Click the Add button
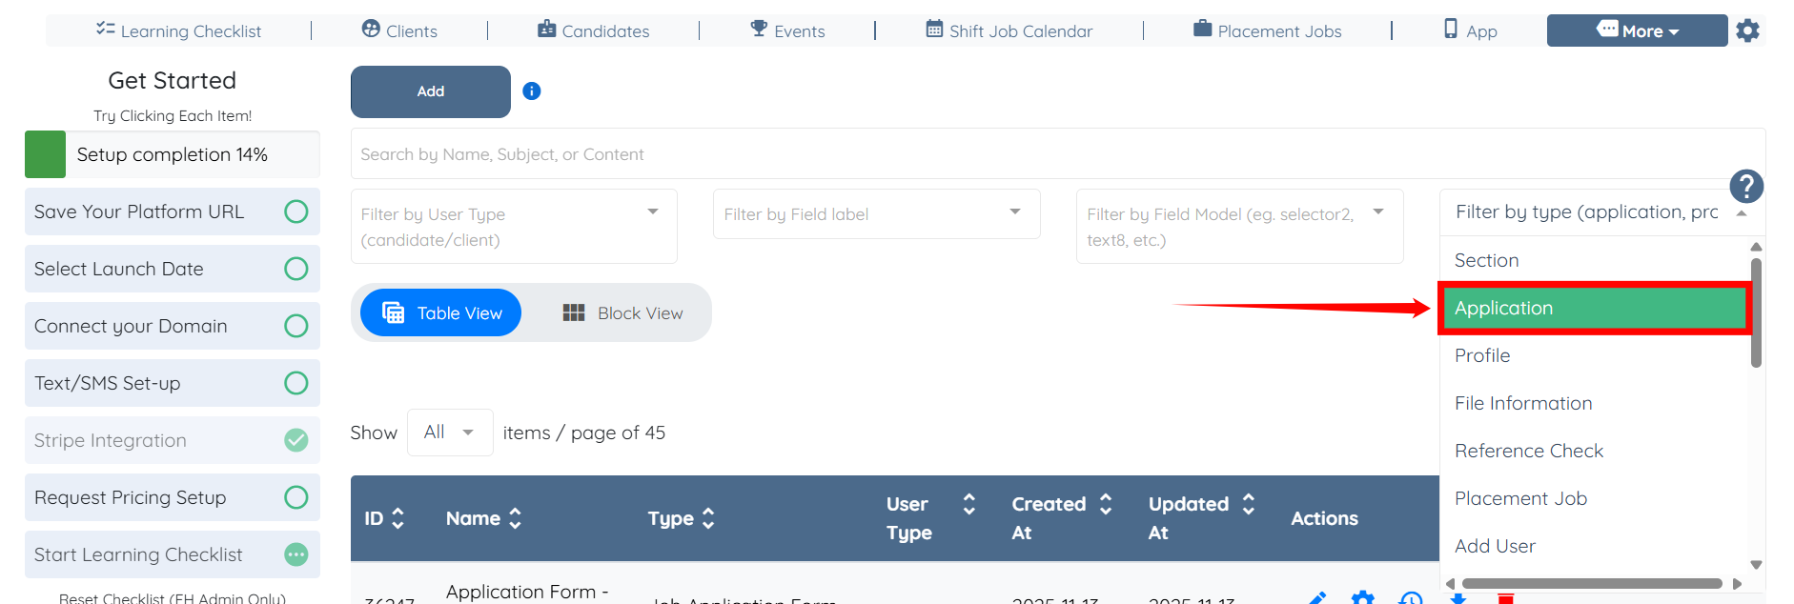The width and height of the screenshot is (1794, 604). click(431, 91)
